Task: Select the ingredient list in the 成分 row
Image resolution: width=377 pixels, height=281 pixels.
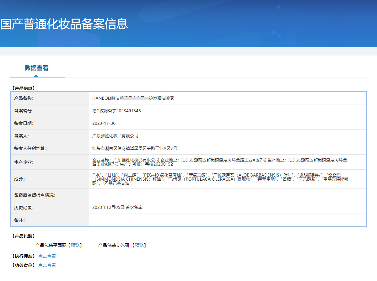Action: click(220, 179)
